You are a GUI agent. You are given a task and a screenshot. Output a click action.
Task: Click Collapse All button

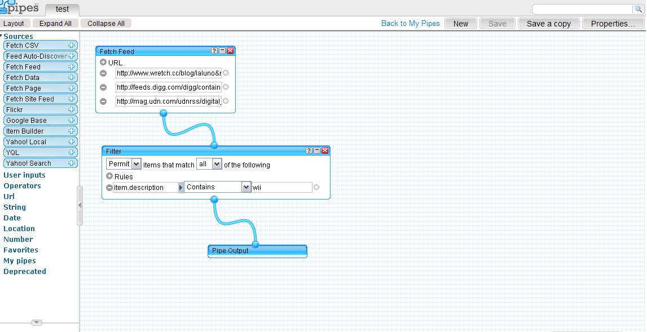click(106, 24)
